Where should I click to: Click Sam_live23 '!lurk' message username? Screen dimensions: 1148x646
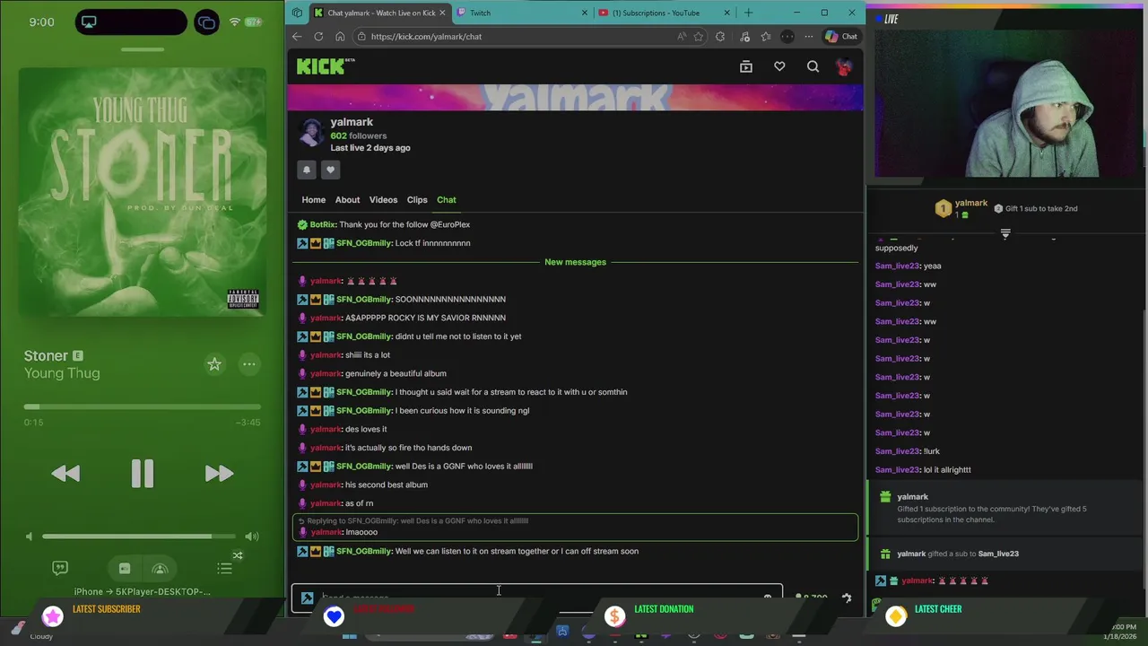tap(898, 451)
